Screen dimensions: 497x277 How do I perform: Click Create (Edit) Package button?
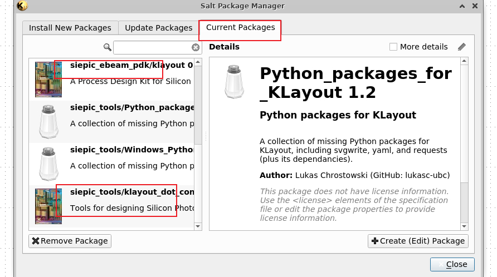[x=418, y=241]
